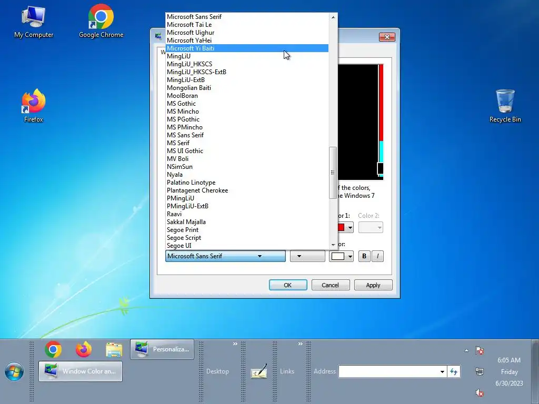Screen dimensions: 539x404
Task: Pick Segoe Script font
Action: click(247, 238)
